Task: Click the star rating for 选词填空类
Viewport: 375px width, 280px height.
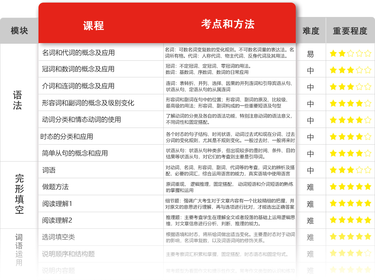Action: click(x=350, y=237)
